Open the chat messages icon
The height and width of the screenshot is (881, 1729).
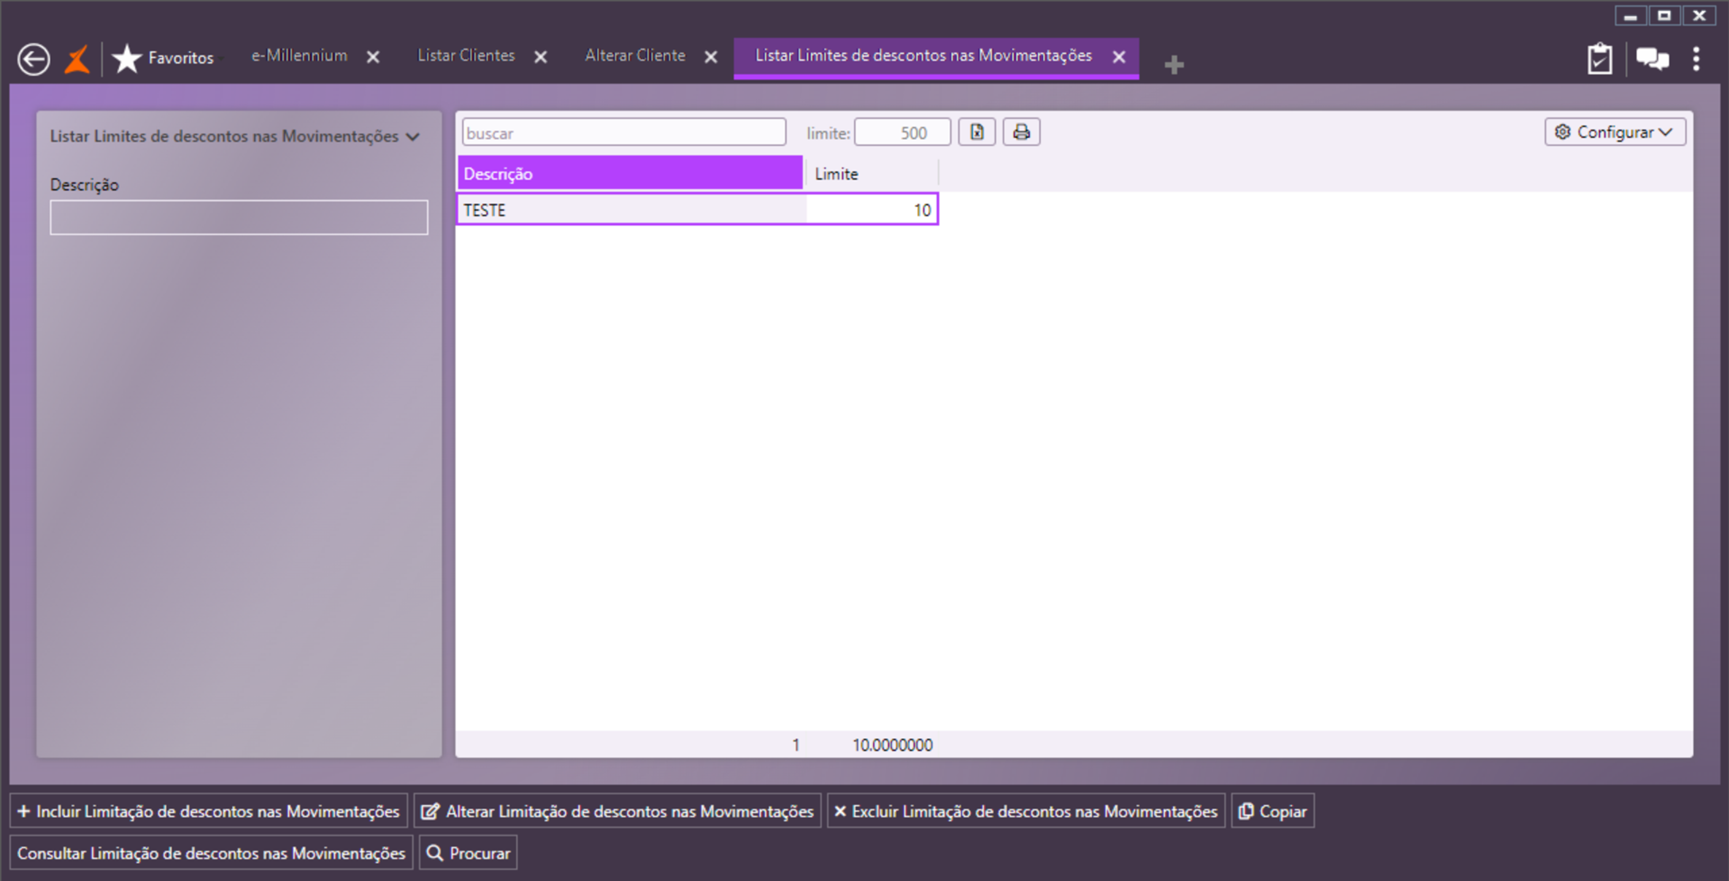click(1652, 59)
